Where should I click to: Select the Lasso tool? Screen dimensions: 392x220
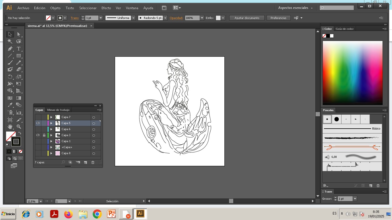19,42
